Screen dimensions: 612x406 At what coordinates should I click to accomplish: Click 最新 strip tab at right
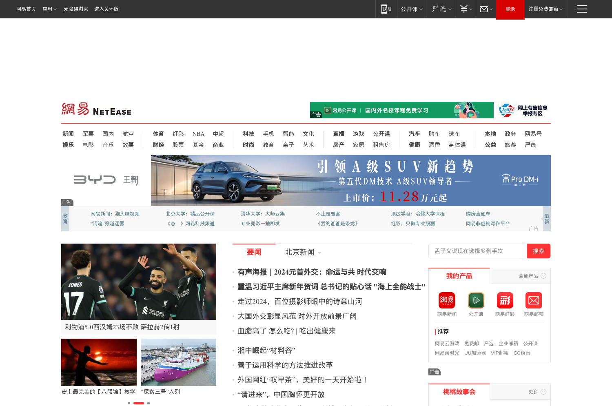click(x=547, y=219)
